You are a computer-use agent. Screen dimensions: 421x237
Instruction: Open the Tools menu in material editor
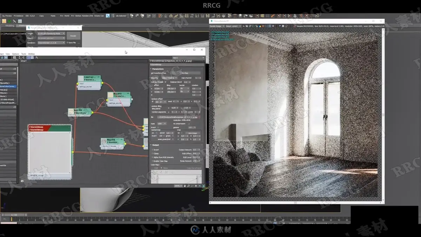(24, 54)
